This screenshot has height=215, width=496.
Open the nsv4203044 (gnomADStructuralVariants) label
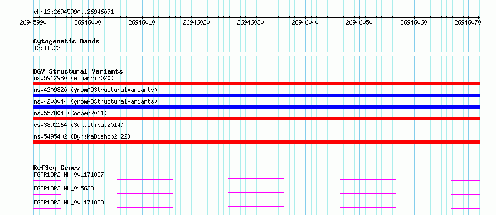(x=95, y=101)
